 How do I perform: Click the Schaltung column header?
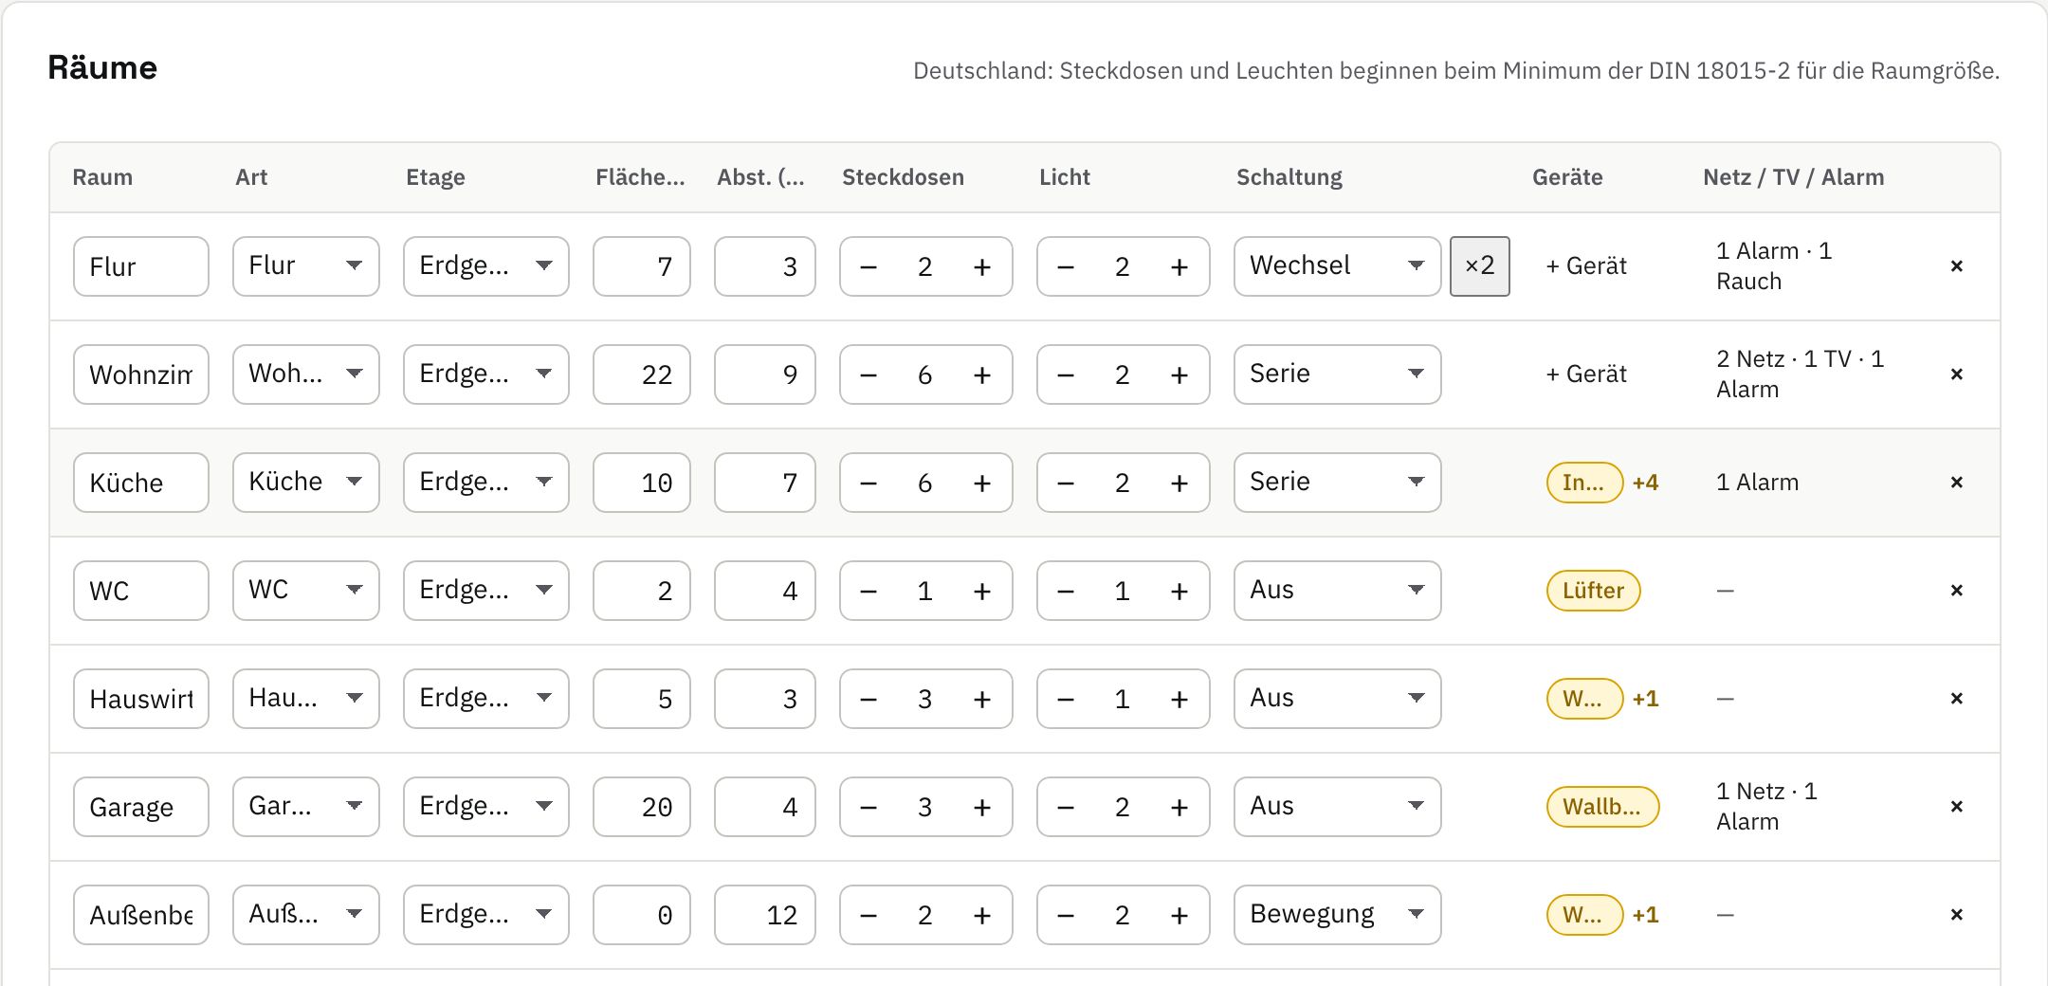pos(1289,177)
